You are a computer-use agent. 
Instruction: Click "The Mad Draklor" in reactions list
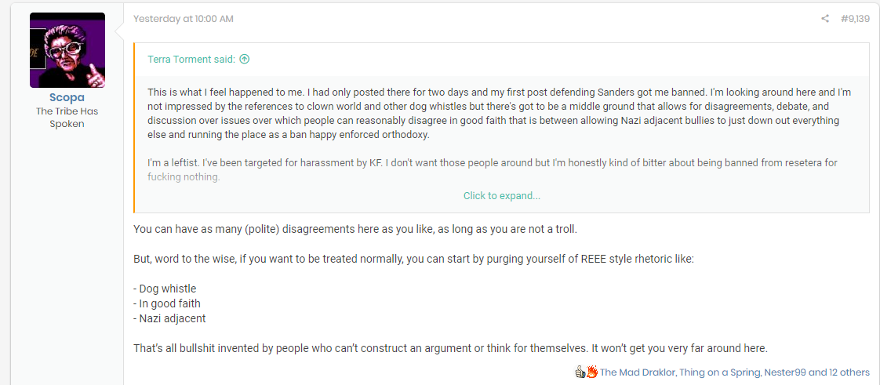pos(635,372)
